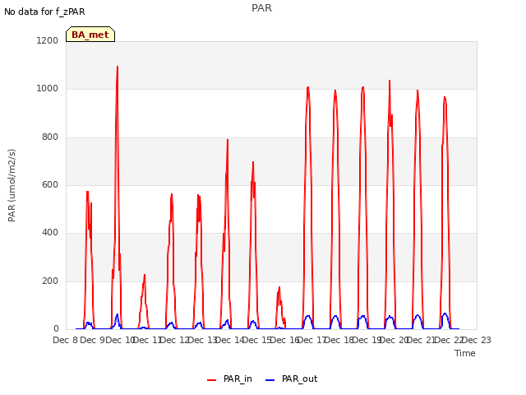Click the 600 y-axis tick label
The image size is (526, 395).
tap(50, 184)
